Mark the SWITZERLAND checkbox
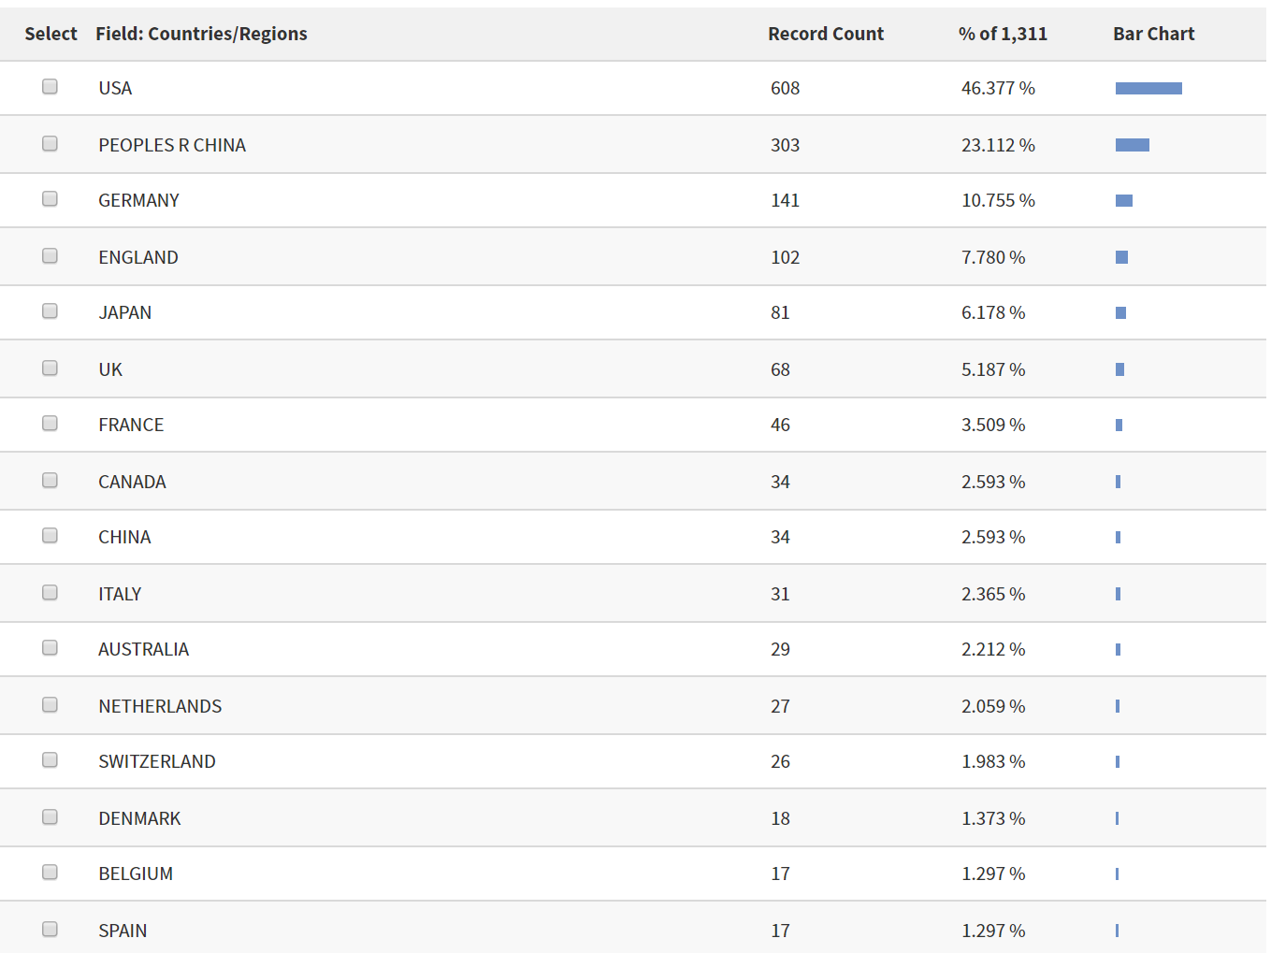The width and height of the screenshot is (1271, 953). point(50,759)
